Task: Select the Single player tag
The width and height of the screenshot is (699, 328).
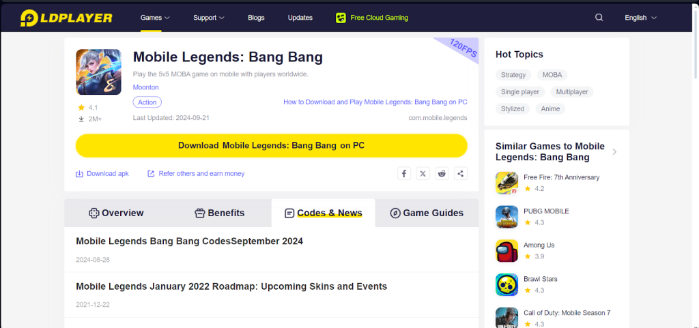Action: click(519, 91)
